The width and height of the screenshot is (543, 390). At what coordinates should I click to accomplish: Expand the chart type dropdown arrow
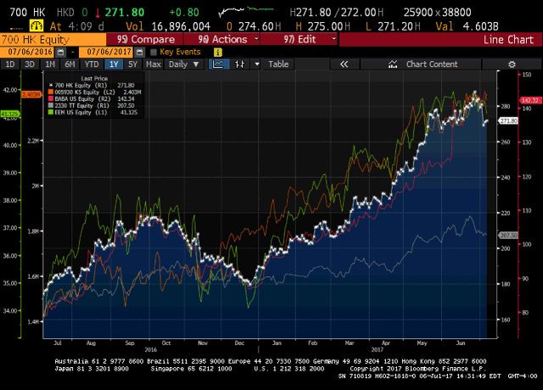click(257, 64)
